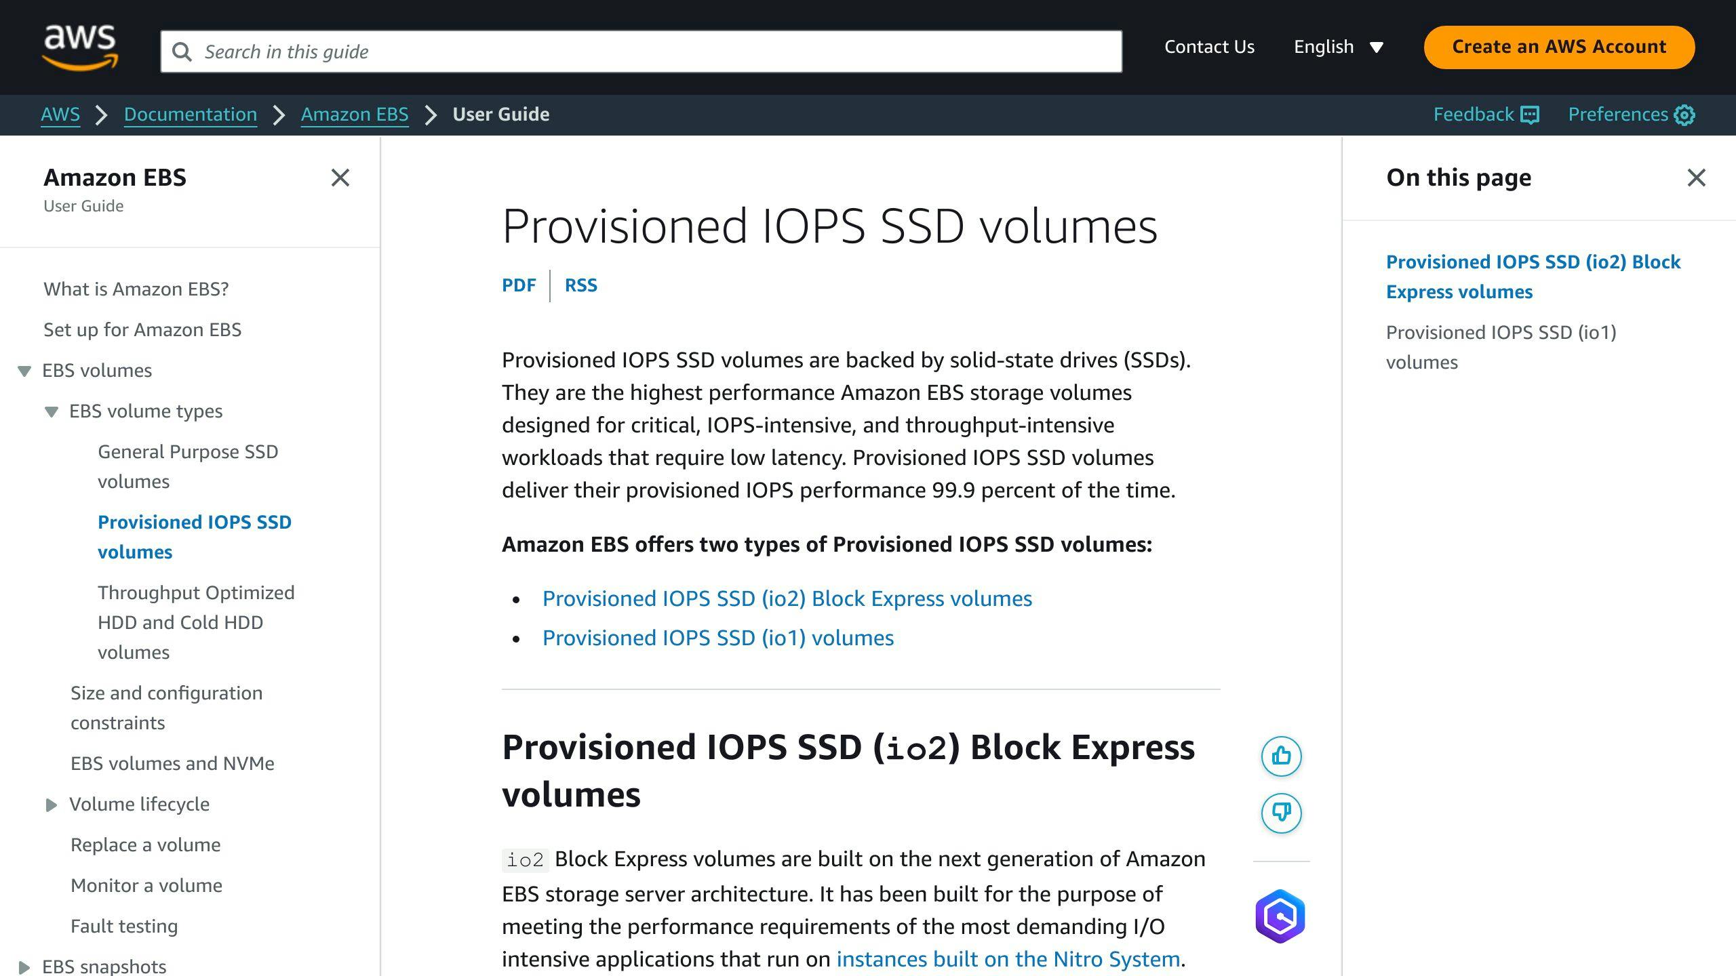
Task: Open Replace a volume page
Action: pyautogui.click(x=146, y=845)
